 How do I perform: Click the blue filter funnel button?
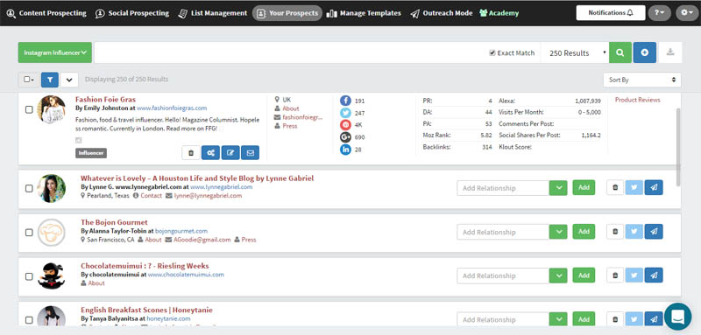pyautogui.click(x=50, y=80)
